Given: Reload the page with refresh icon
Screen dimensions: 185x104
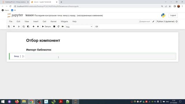Looking at the screenshot, I should pyautogui.click(x=10, y=6).
